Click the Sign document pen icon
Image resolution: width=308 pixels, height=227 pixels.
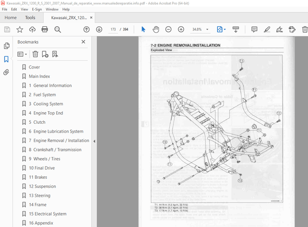[279, 29]
